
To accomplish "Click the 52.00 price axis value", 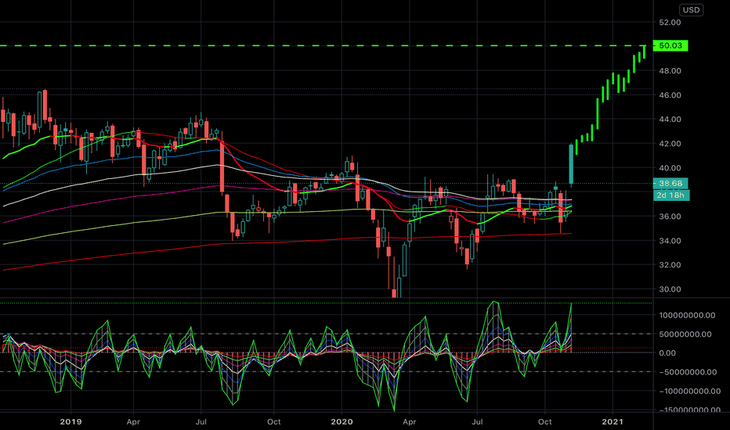I will 670,23.
